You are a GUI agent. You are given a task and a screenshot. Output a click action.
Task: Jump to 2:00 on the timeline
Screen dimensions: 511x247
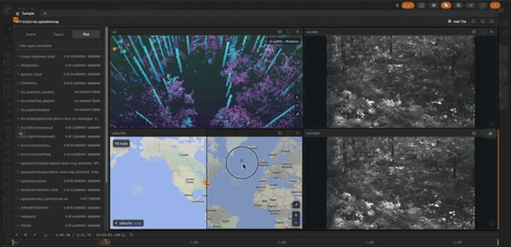193,242
